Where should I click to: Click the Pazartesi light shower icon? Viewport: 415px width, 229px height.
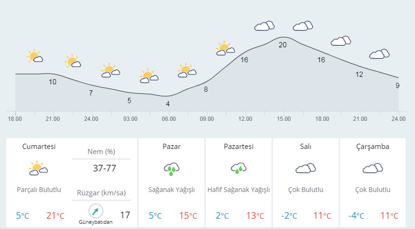point(239,168)
